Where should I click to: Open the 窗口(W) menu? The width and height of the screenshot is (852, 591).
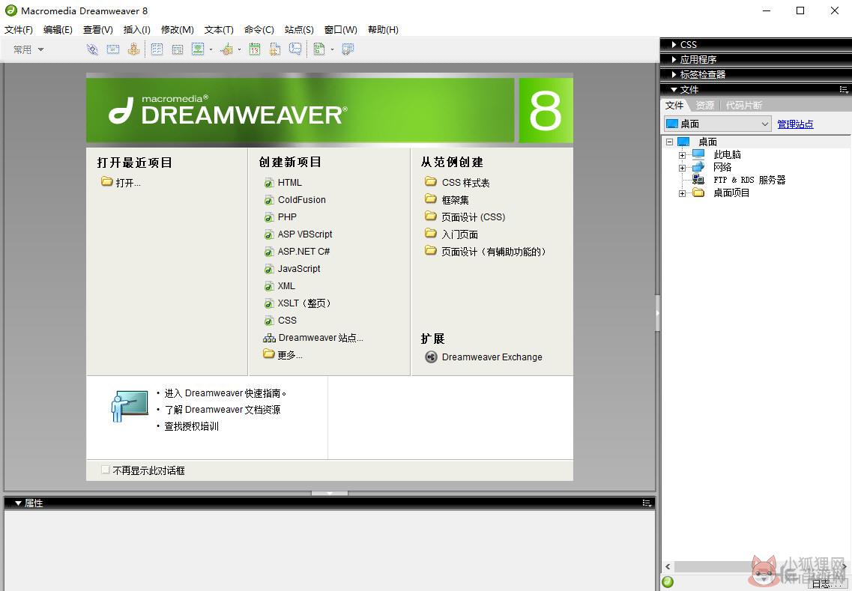pyautogui.click(x=341, y=30)
